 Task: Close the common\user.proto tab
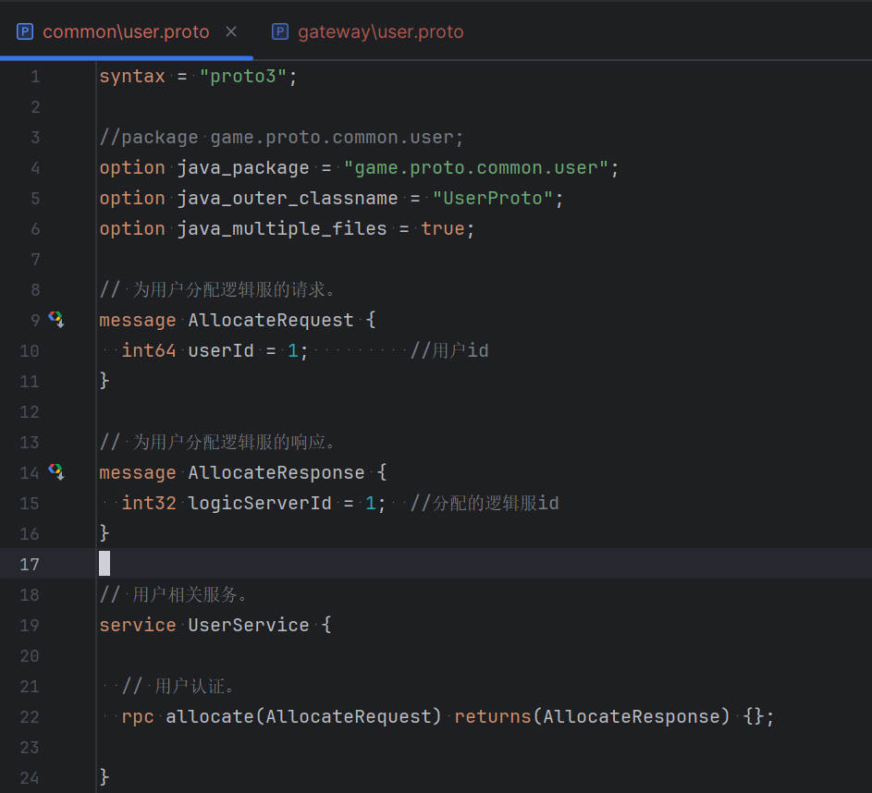(231, 31)
